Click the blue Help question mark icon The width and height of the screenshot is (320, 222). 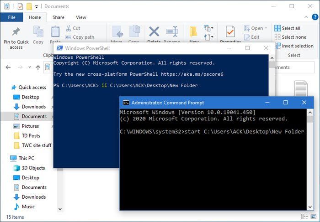coord(315,17)
